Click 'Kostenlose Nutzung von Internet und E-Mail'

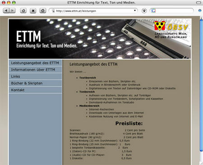click(116, 116)
